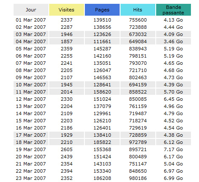Select pages value 186208 on 23 Mar

(102, 178)
